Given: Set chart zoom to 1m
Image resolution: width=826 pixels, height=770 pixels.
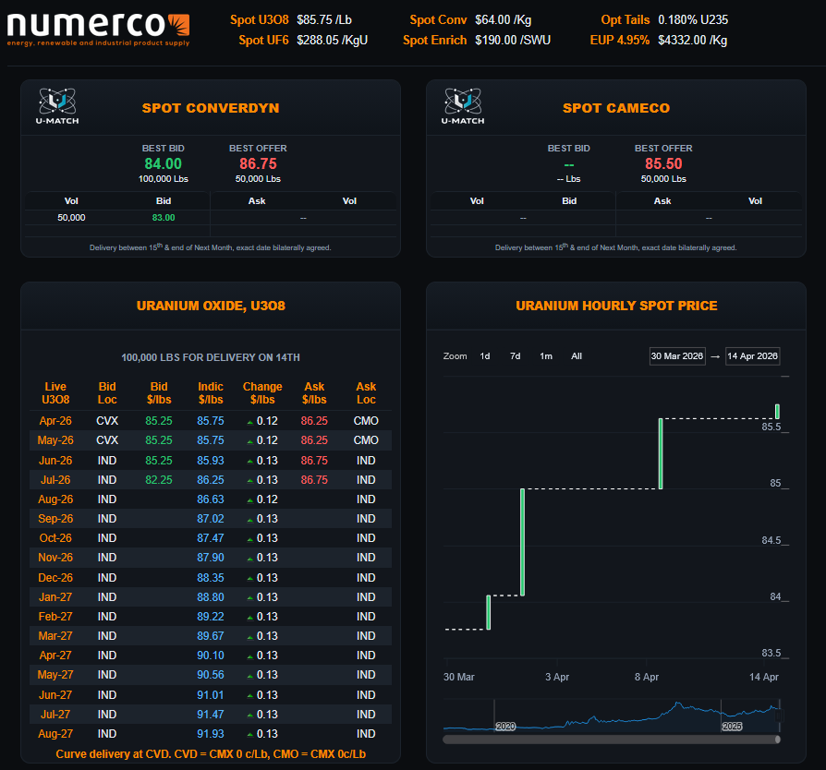Looking at the screenshot, I should click(x=546, y=356).
